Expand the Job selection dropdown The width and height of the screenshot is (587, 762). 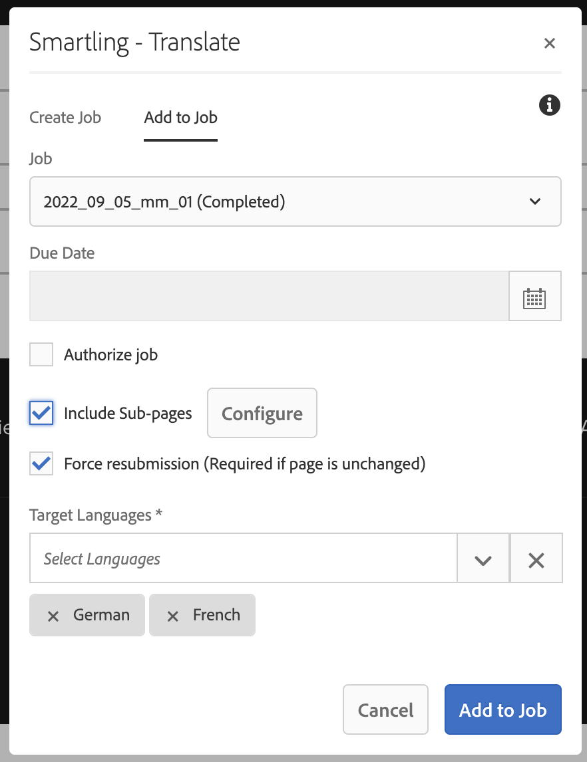tap(295, 201)
